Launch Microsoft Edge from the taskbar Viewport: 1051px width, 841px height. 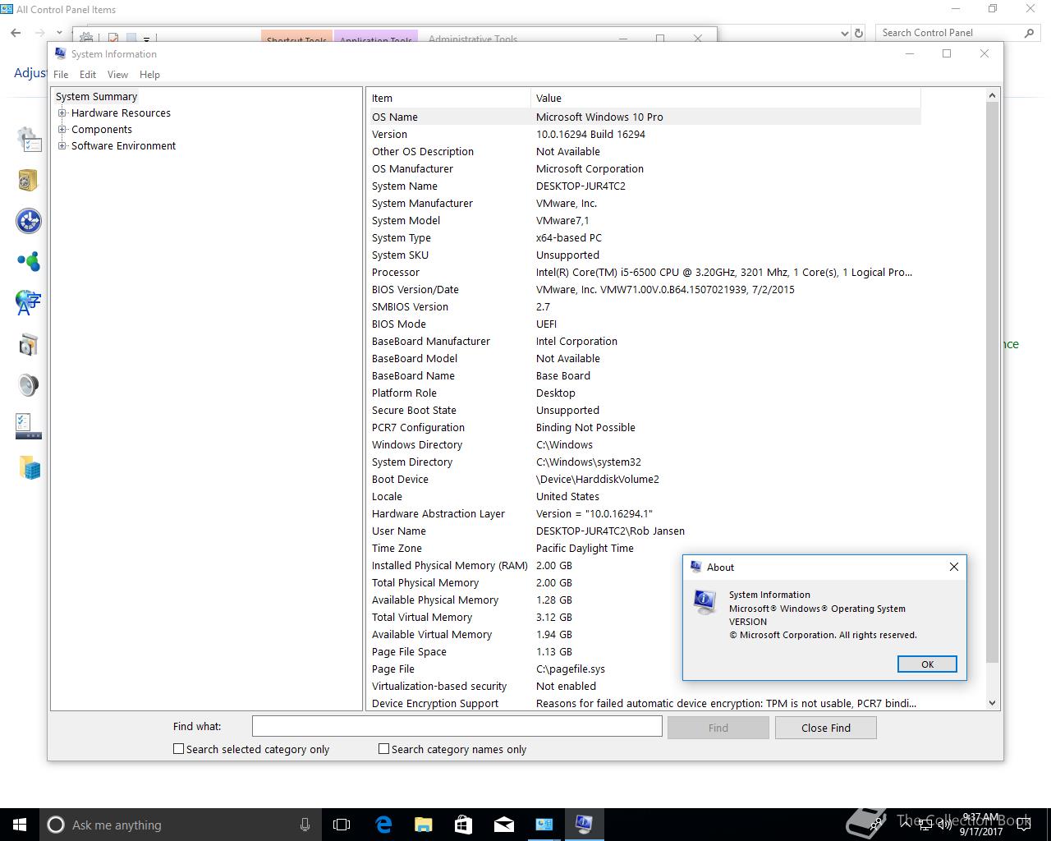383,825
